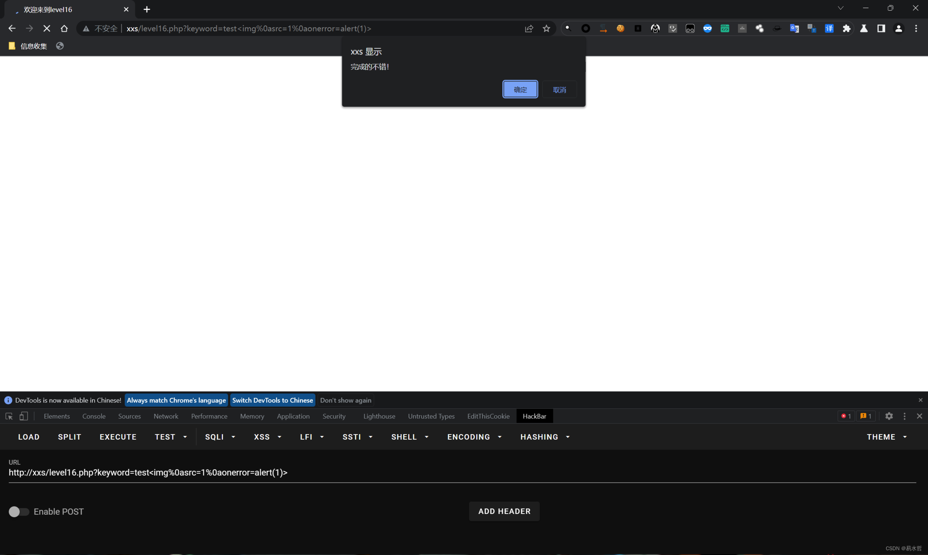928x555 pixels.
Task: Open the Chrome side panel toggle
Action: (x=881, y=28)
